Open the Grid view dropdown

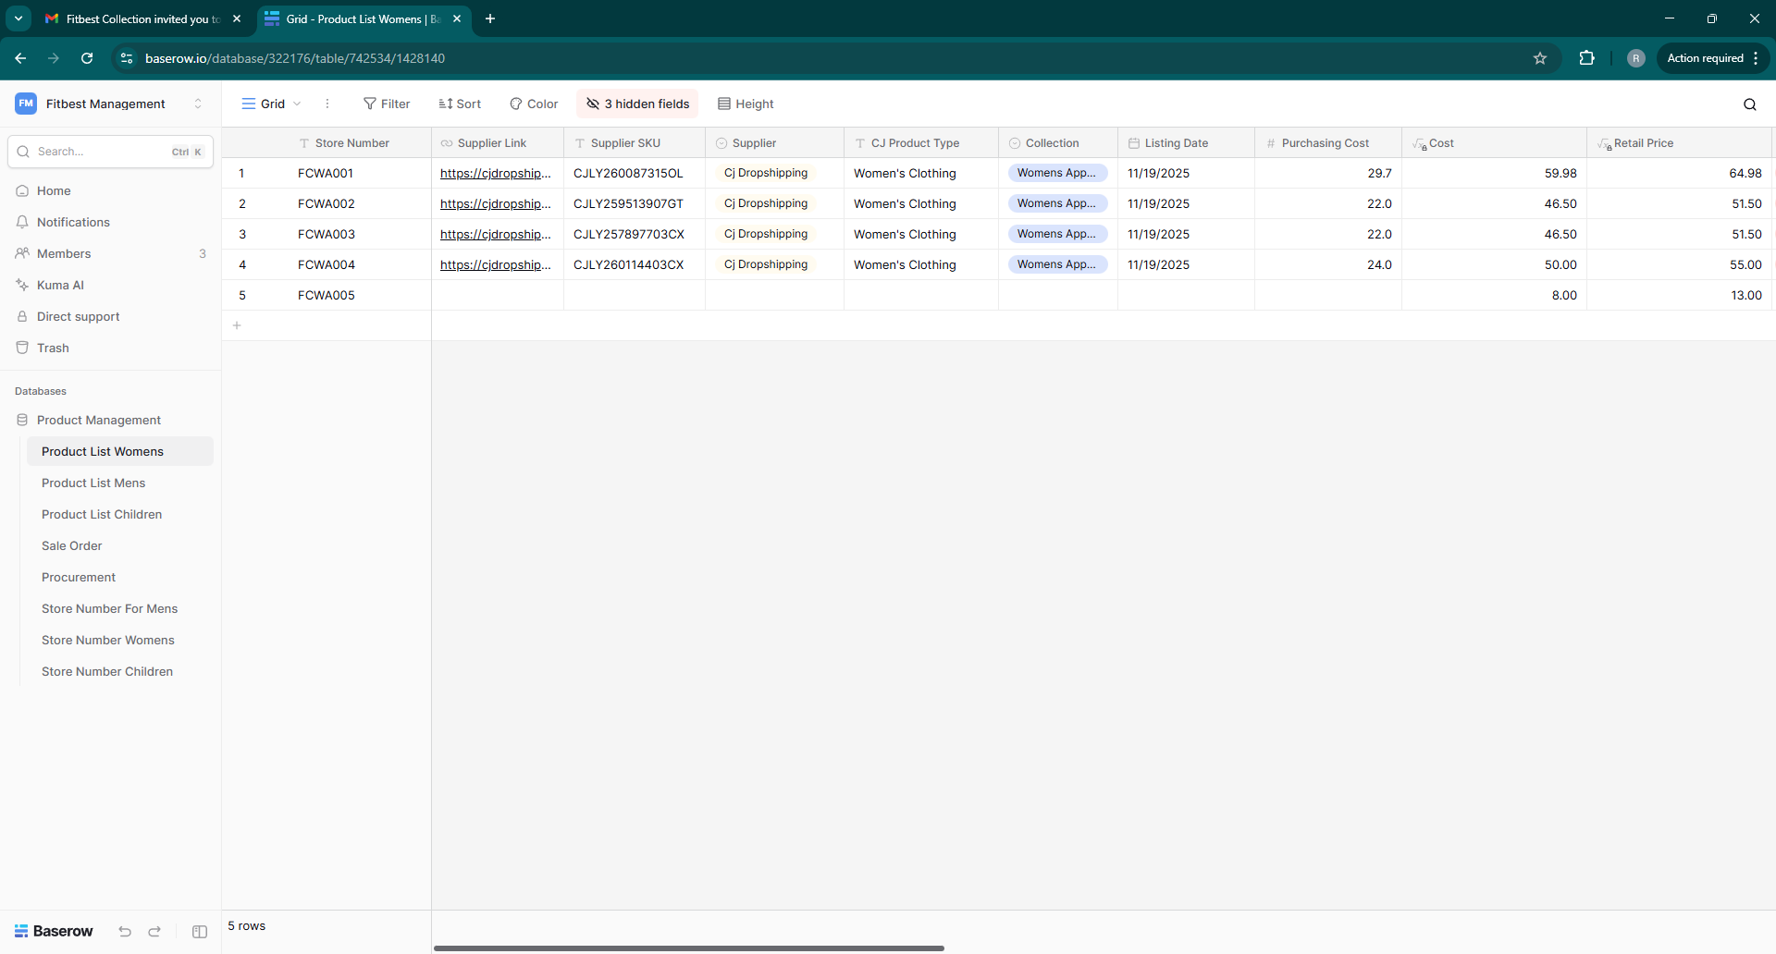tap(271, 104)
